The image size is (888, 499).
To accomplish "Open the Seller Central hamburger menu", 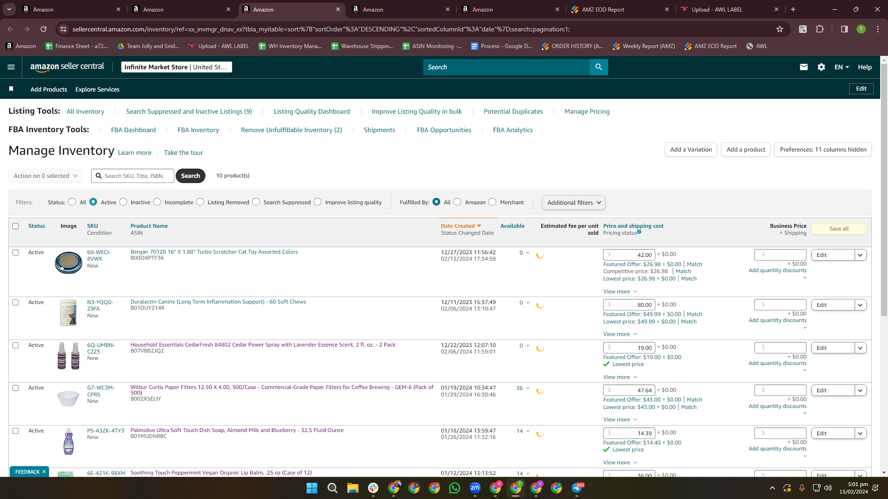I will (x=11, y=67).
